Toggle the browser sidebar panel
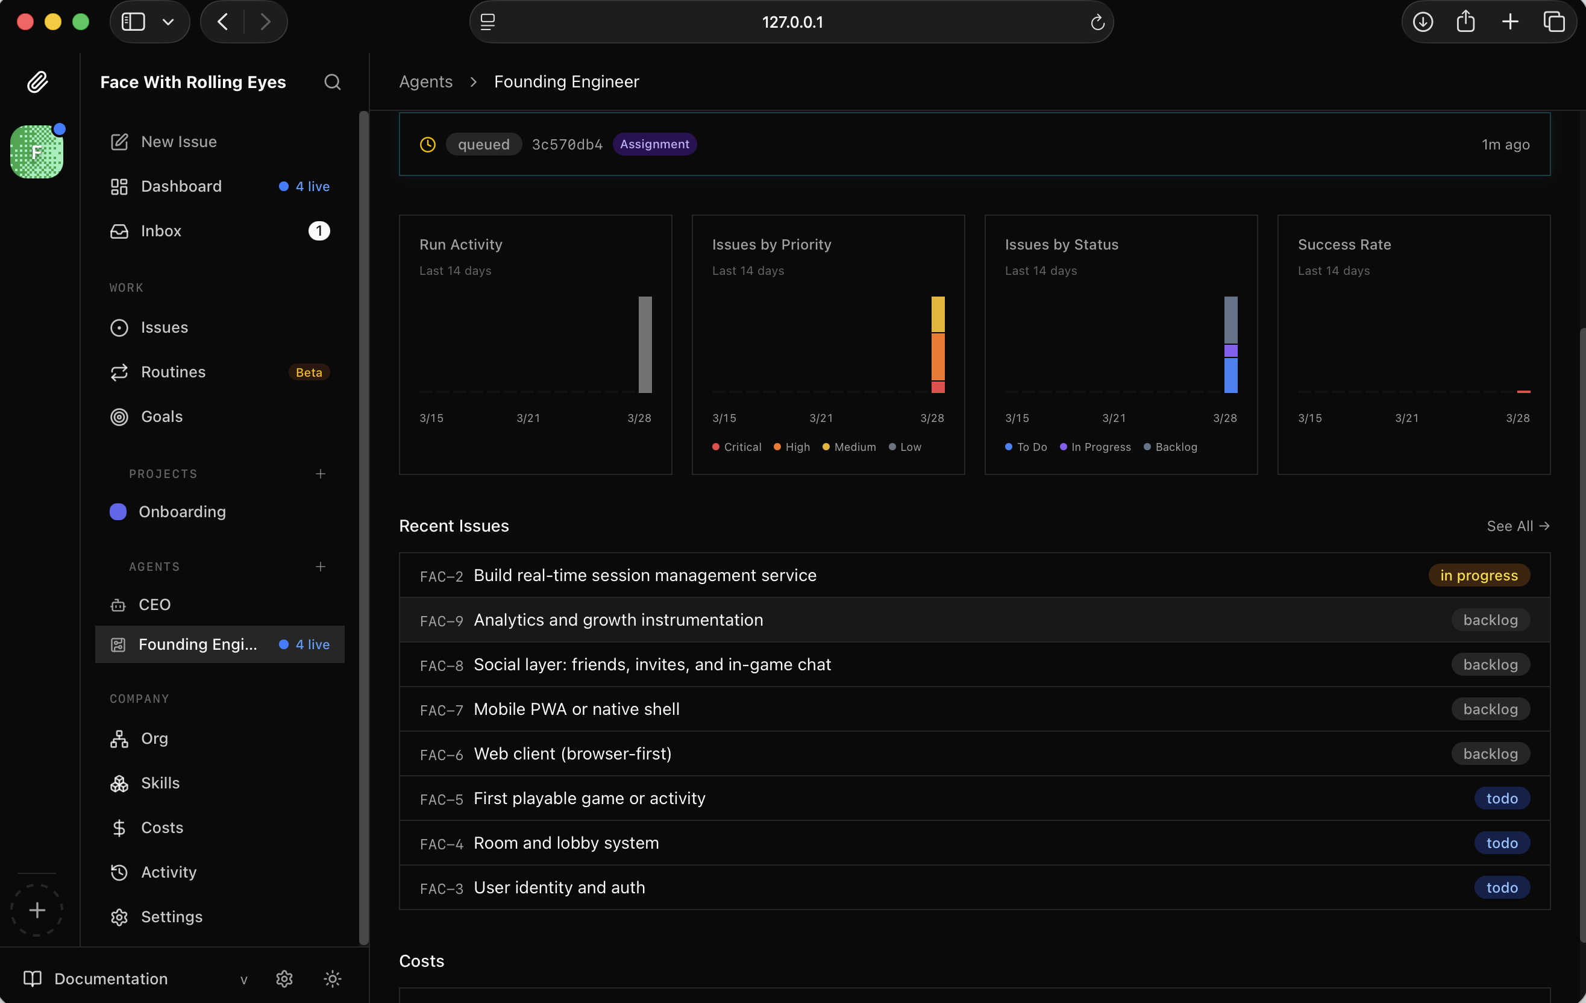This screenshot has height=1003, width=1586. [133, 22]
